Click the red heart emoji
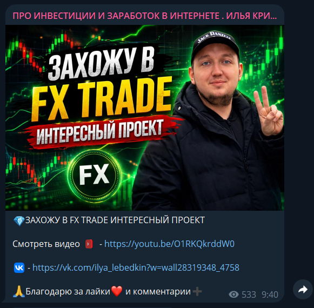This screenshot has width=314, height=308. click(x=117, y=291)
